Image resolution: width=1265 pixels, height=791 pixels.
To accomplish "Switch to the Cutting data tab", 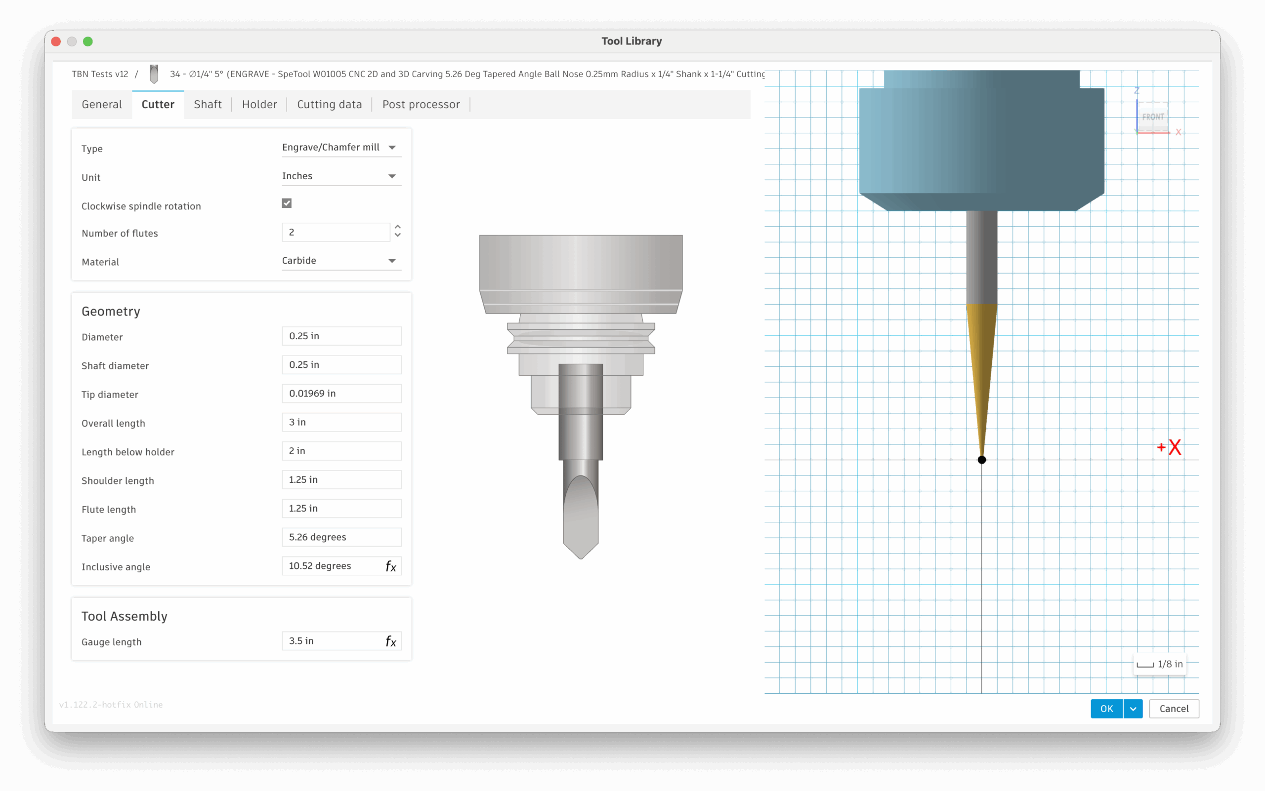I will [x=329, y=105].
